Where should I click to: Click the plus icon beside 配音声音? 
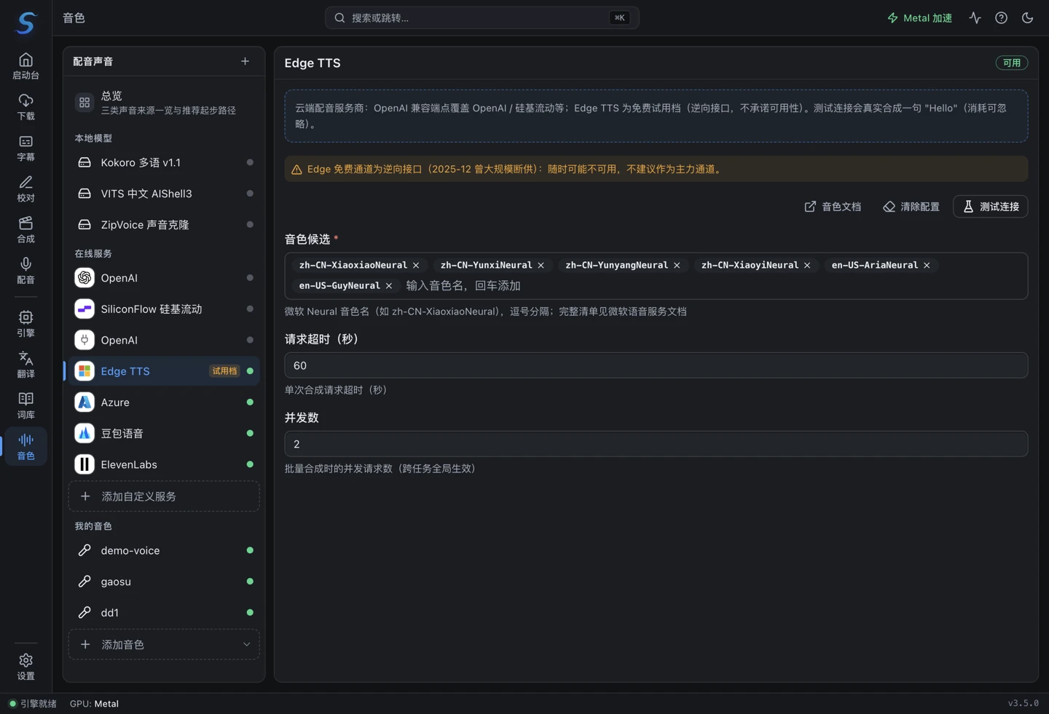(x=245, y=61)
